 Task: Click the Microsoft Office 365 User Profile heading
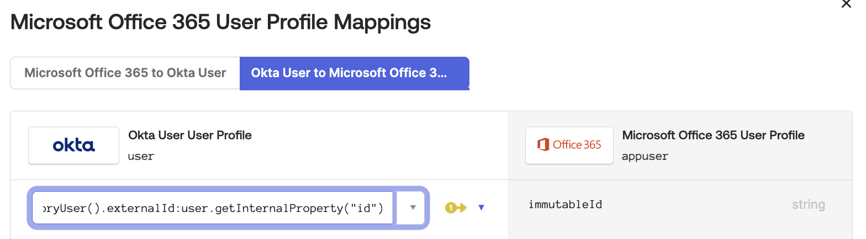tap(713, 135)
